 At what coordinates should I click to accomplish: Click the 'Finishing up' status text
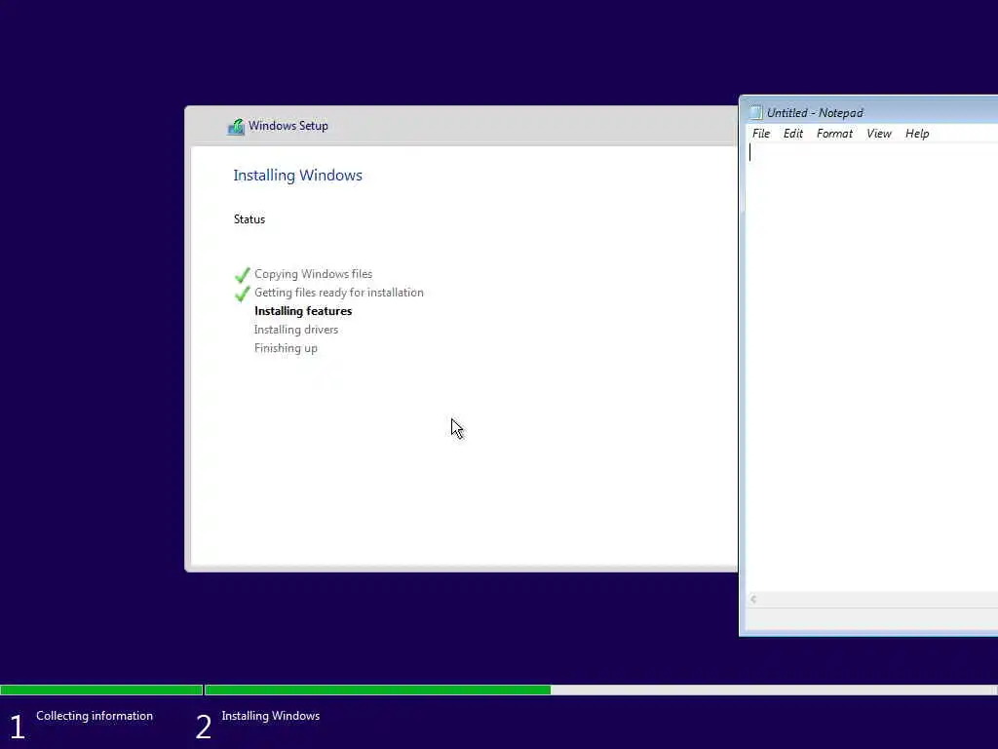(286, 348)
